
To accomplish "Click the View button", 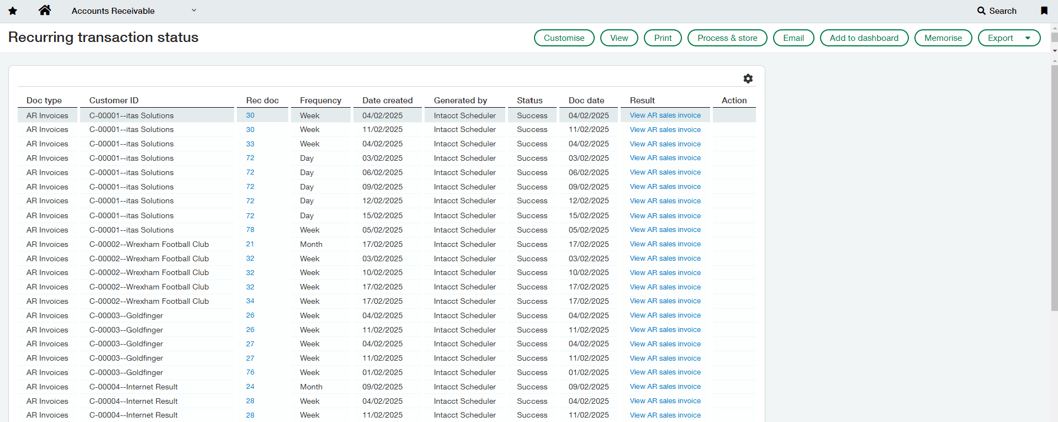I will click(x=619, y=38).
